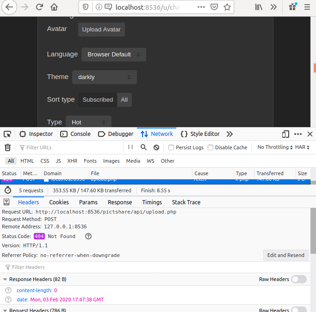This screenshot has width=316, height=312.
Task: Open the Library sidebar icon
Action: pyautogui.click(x=259, y=7)
